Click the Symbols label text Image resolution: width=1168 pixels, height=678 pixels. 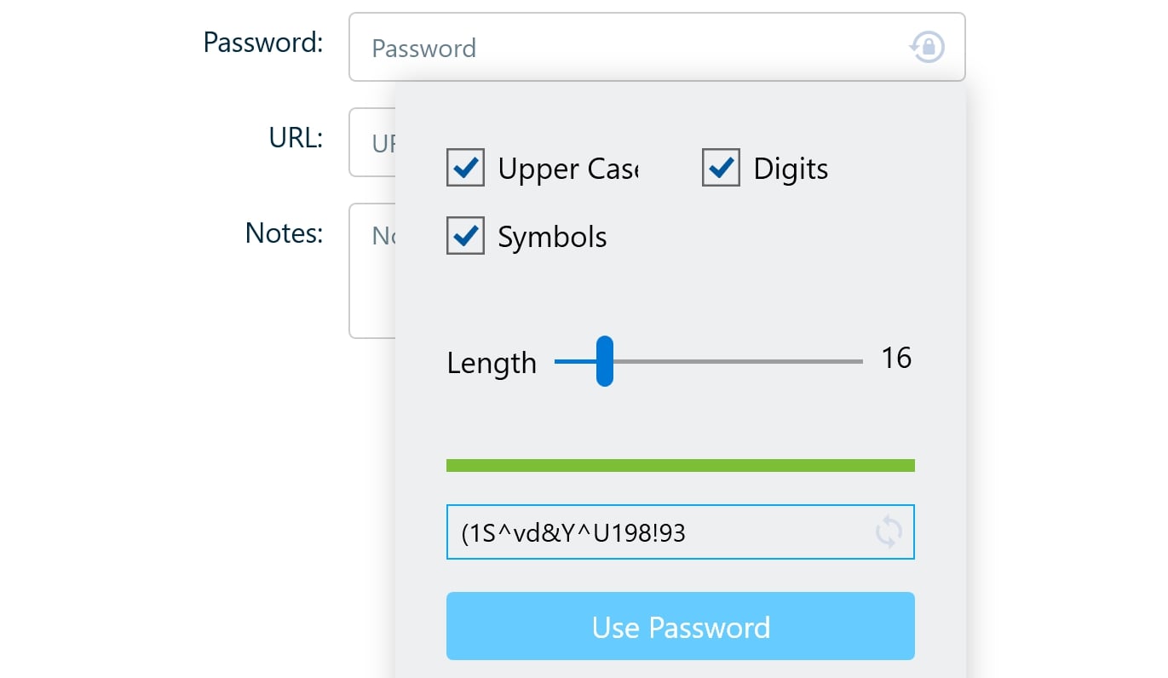(x=552, y=237)
